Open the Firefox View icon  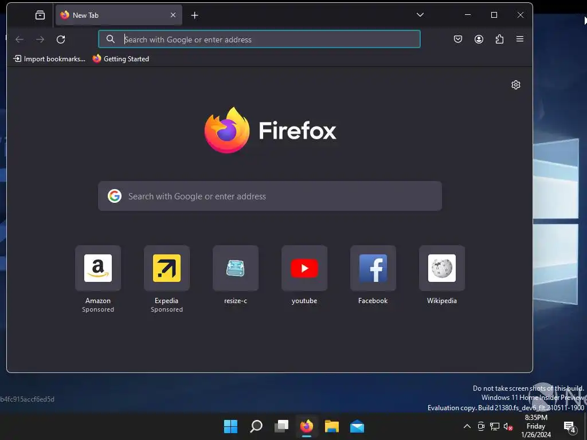tap(40, 15)
